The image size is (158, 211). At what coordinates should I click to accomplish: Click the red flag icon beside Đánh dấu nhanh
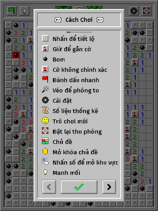pyautogui.click(x=45, y=79)
